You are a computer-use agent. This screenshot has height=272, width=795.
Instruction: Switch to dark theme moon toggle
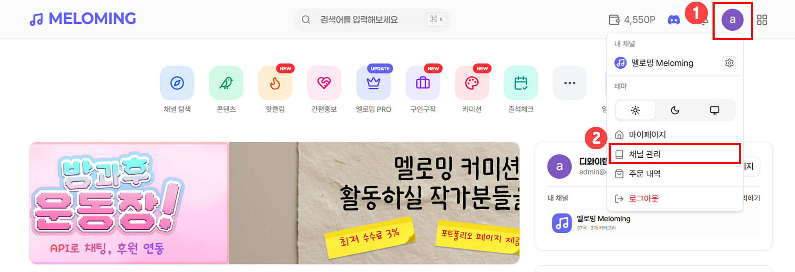click(675, 110)
